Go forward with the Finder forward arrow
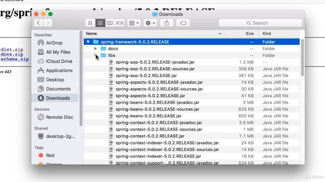Image resolution: width=325 pixels, height=182 pixels. click(x=48, y=23)
